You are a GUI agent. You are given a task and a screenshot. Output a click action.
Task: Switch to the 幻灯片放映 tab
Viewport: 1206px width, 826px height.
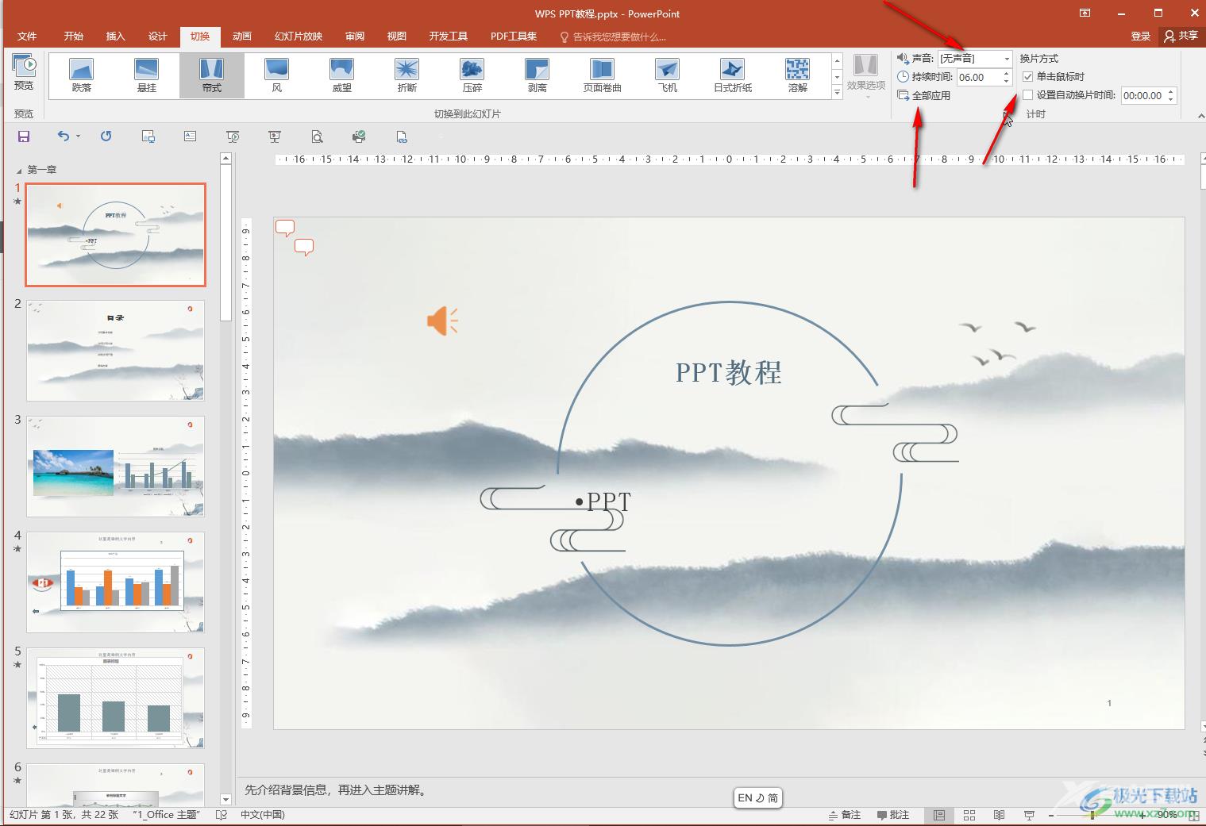click(299, 36)
